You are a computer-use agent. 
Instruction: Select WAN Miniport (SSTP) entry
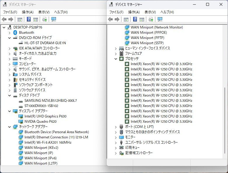[x=147, y=43]
